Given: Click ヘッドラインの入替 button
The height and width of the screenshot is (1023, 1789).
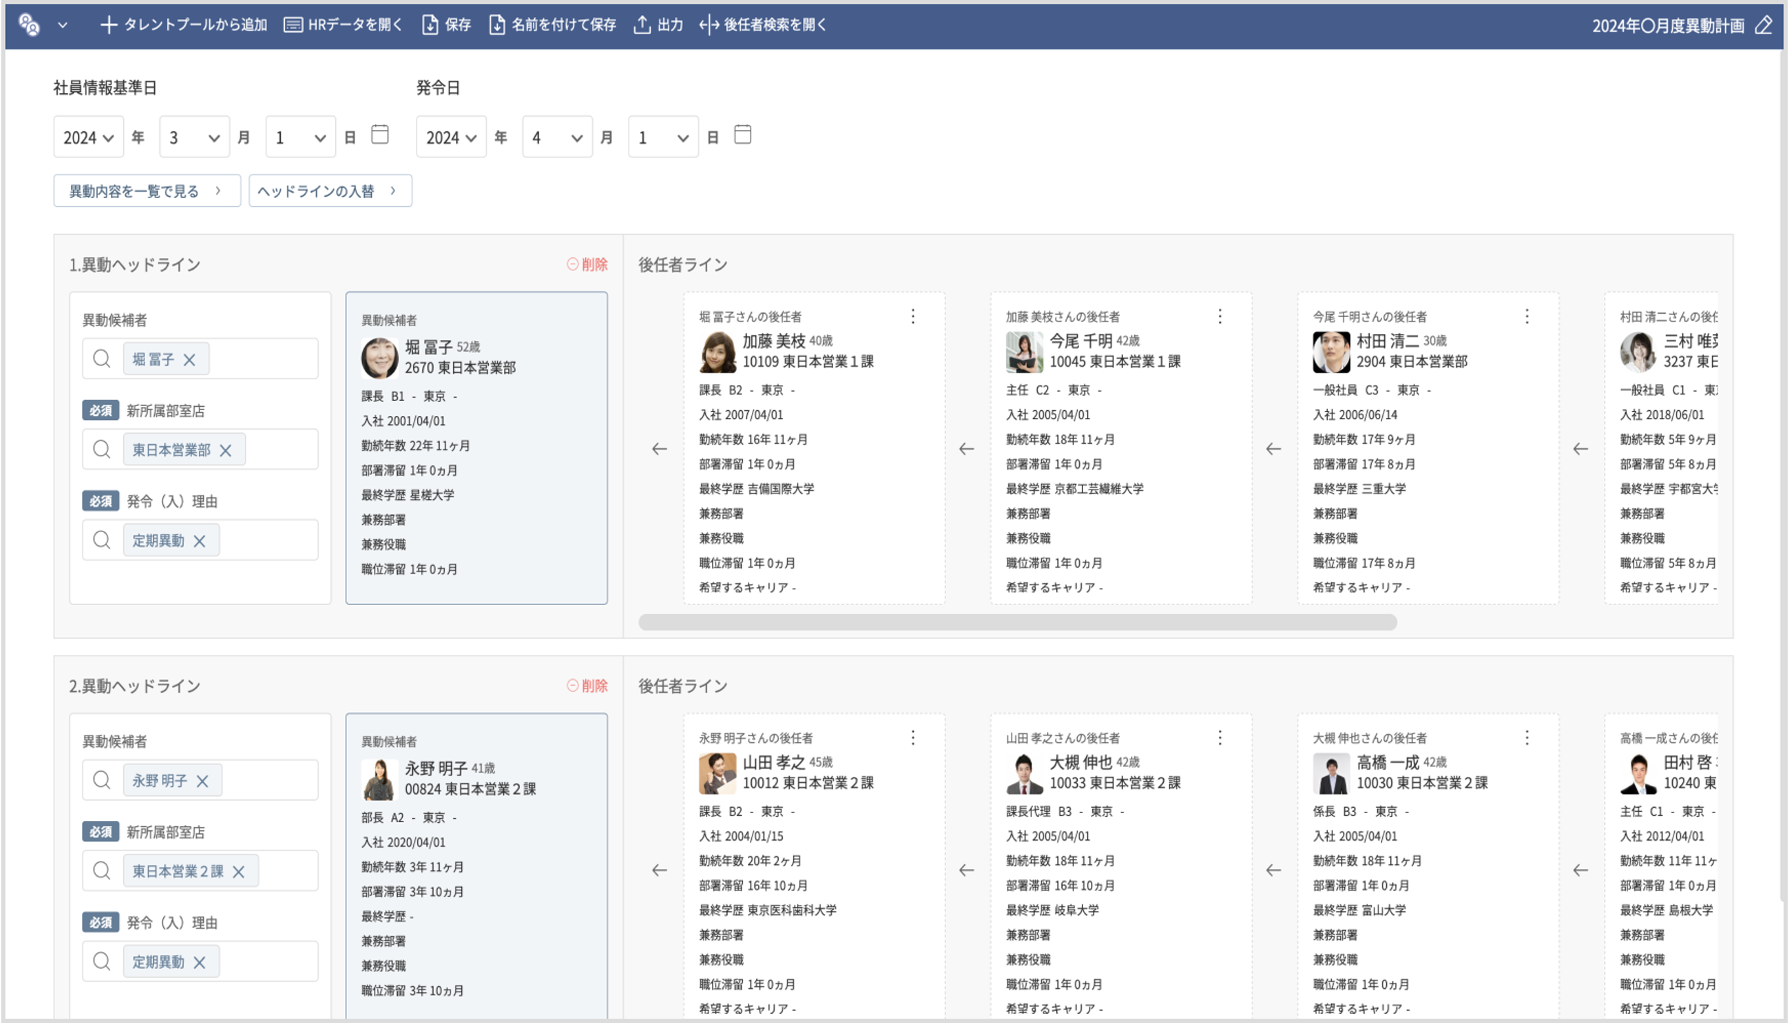Looking at the screenshot, I should tap(329, 191).
